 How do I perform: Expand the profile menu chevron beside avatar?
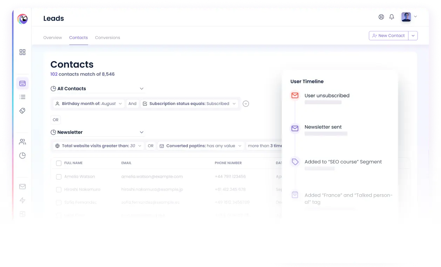415,16
